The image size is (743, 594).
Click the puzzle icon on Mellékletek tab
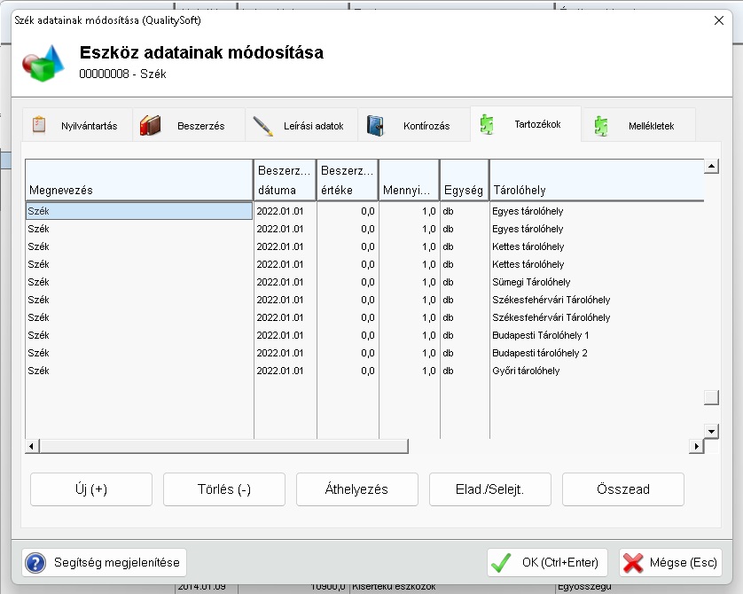click(602, 126)
